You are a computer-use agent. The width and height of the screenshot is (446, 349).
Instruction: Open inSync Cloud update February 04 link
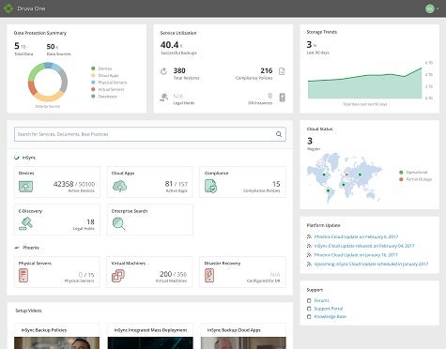click(364, 246)
